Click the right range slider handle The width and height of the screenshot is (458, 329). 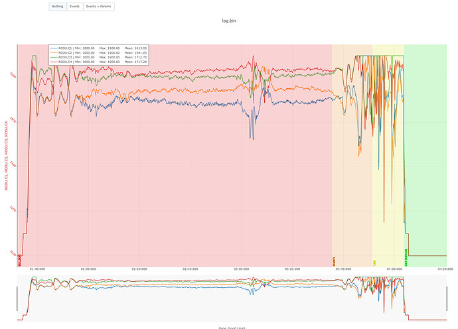[447, 298]
